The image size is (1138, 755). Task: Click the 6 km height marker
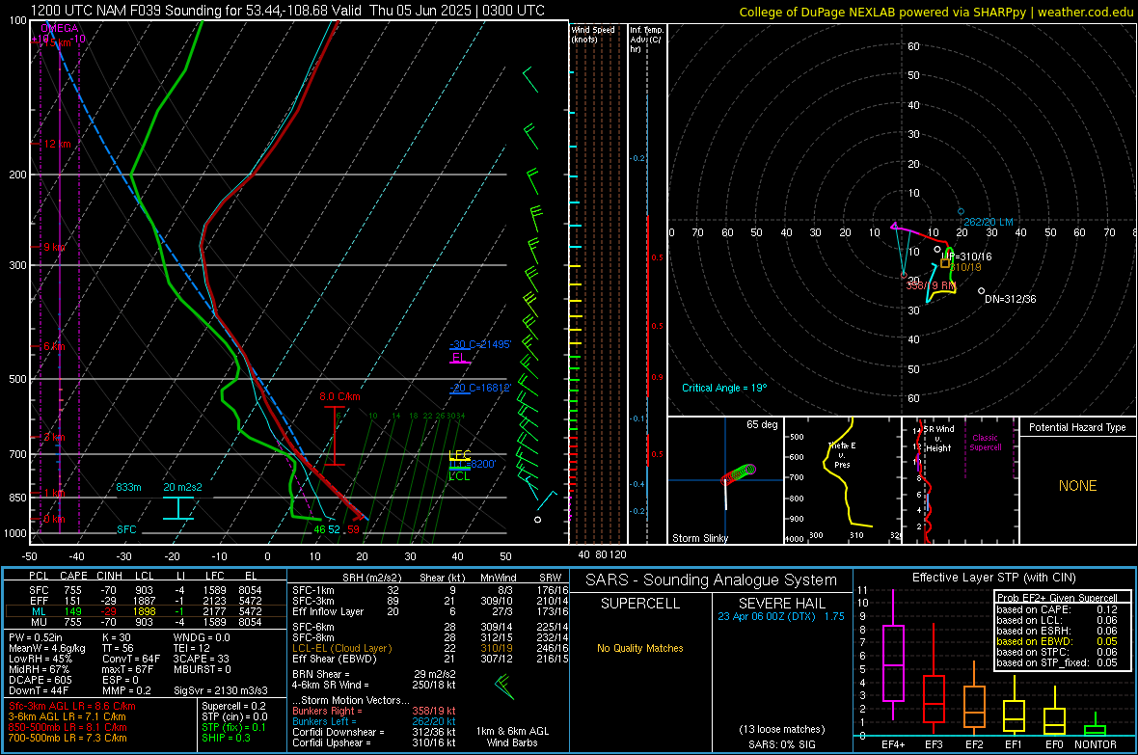(54, 346)
